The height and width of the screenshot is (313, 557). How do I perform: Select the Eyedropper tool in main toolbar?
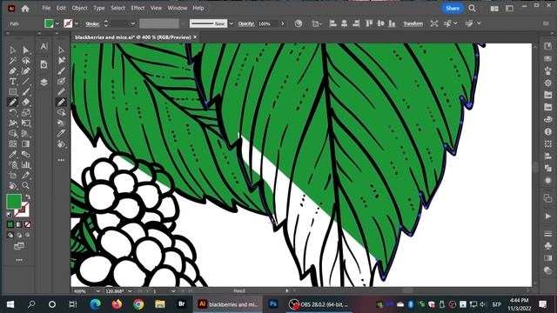pos(13,155)
